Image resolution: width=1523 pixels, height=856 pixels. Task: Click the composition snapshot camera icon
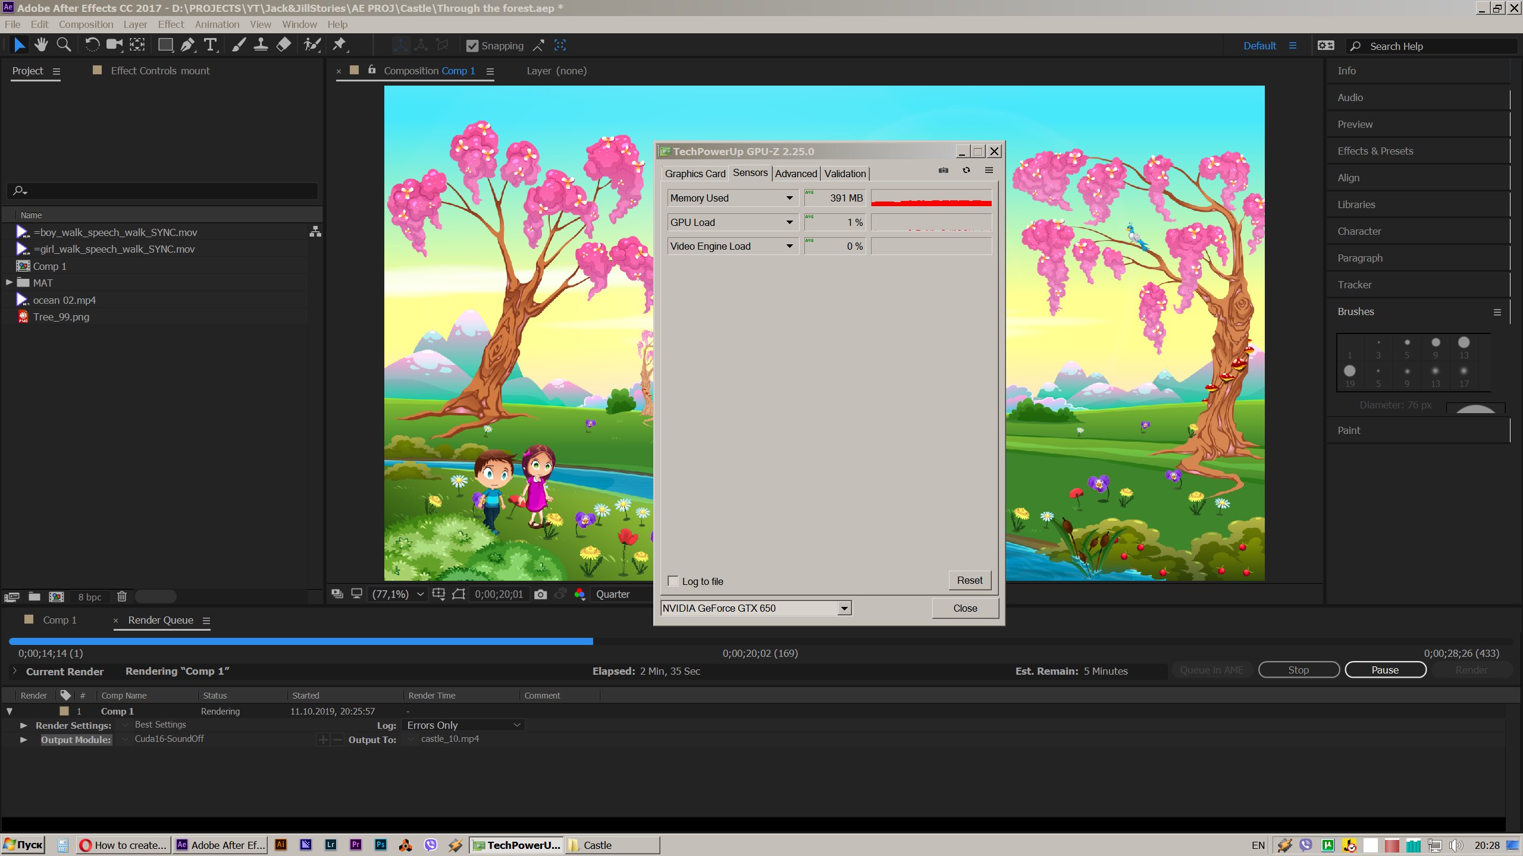[x=540, y=594]
